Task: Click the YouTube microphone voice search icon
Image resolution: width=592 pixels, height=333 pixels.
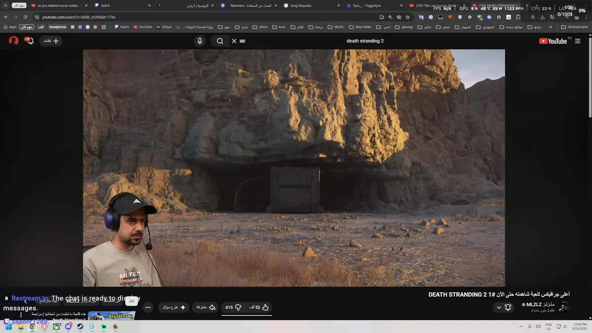Action: [200, 41]
